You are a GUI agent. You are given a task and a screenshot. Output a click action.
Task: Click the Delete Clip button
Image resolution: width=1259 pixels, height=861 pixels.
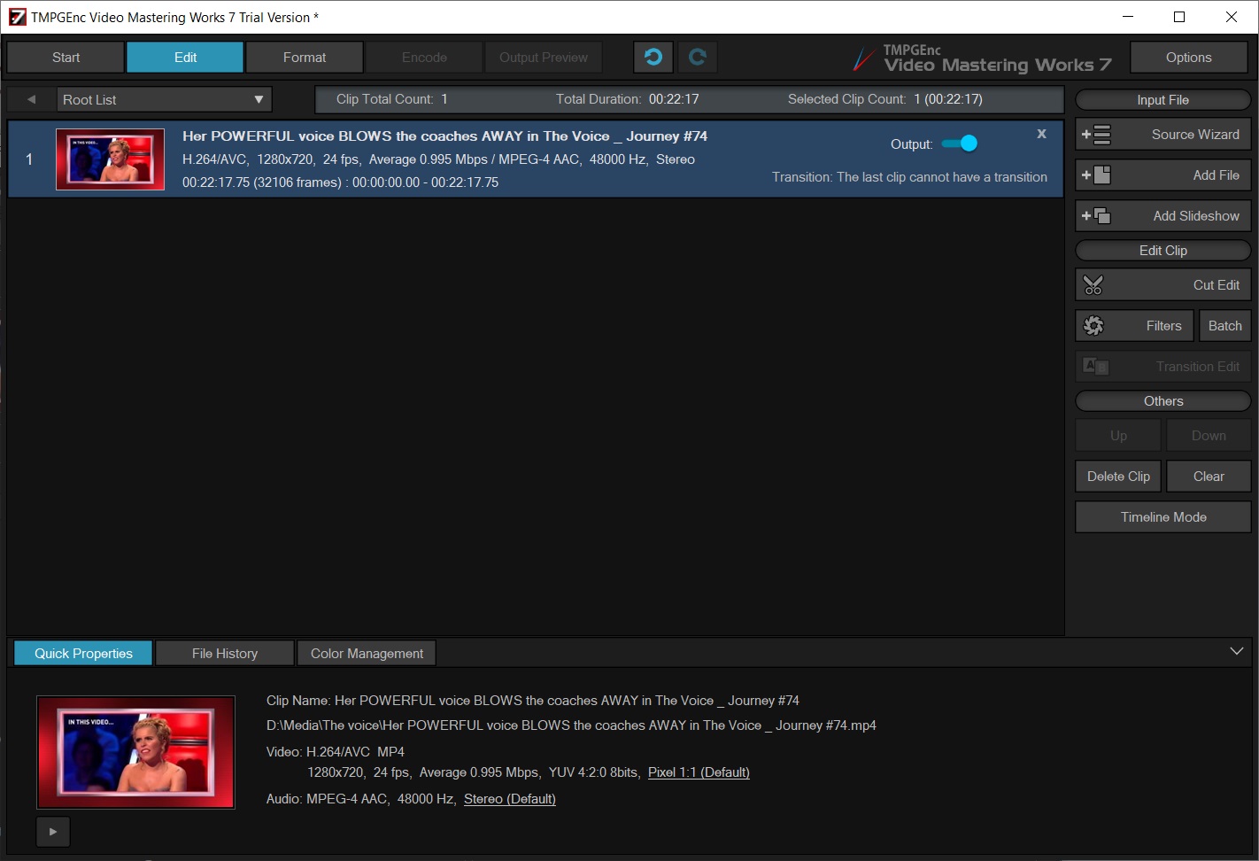click(1118, 477)
